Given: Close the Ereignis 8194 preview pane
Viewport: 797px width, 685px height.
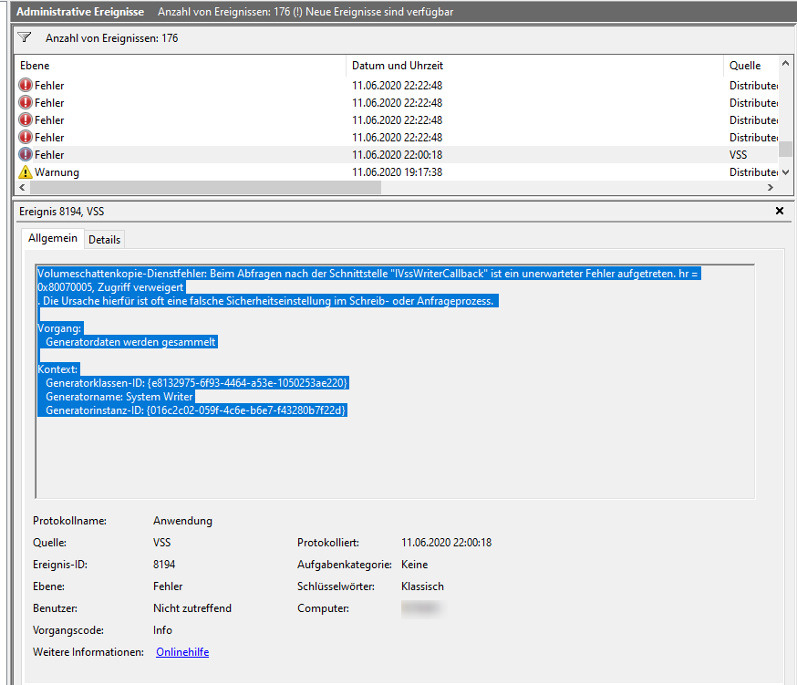Looking at the screenshot, I should click(x=779, y=211).
